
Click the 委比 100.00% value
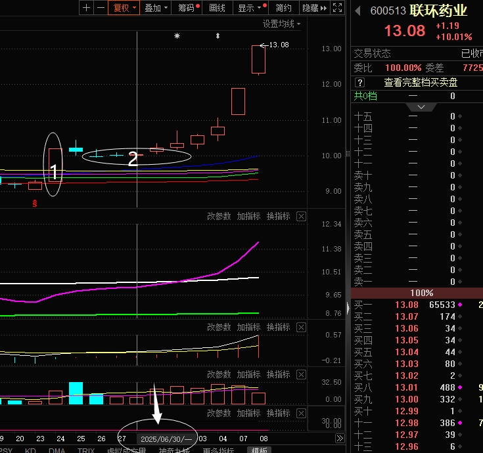(x=403, y=68)
